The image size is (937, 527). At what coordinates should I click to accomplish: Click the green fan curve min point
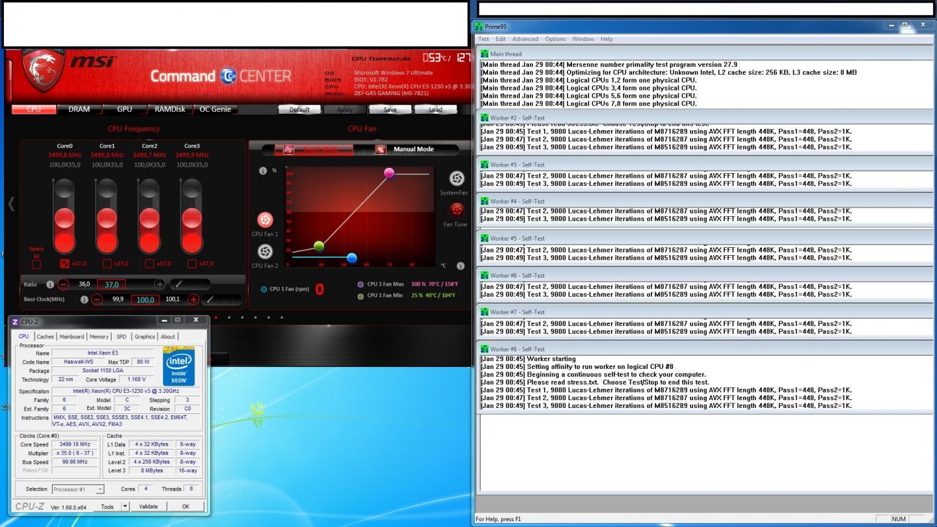(319, 246)
